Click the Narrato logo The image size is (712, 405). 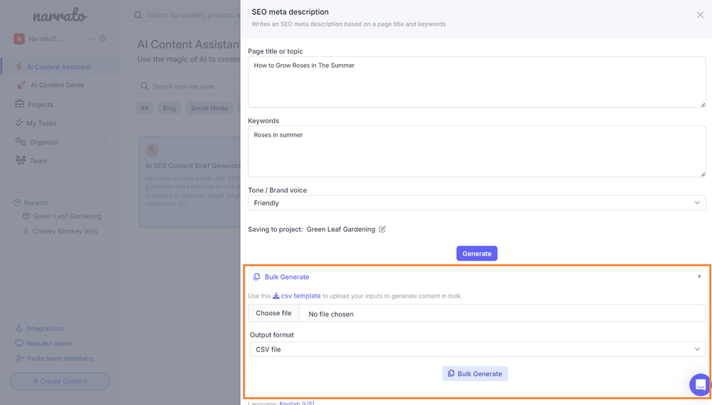60,16
